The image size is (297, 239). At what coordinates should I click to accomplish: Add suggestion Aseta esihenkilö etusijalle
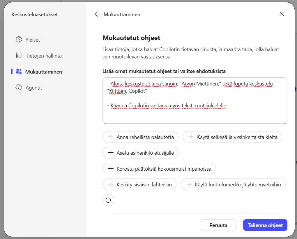140,153
